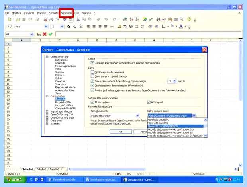
Task: Toggle Ottimizzazione dimensioni per il formato XML
Action: click(x=92, y=86)
